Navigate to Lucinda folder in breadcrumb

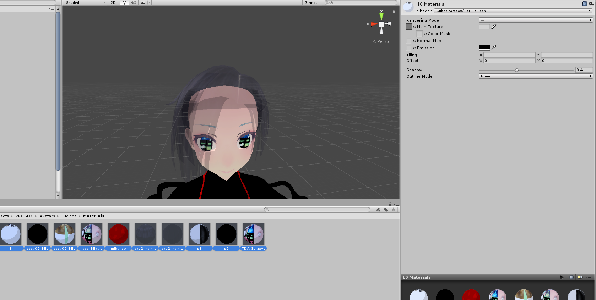tap(69, 216)
